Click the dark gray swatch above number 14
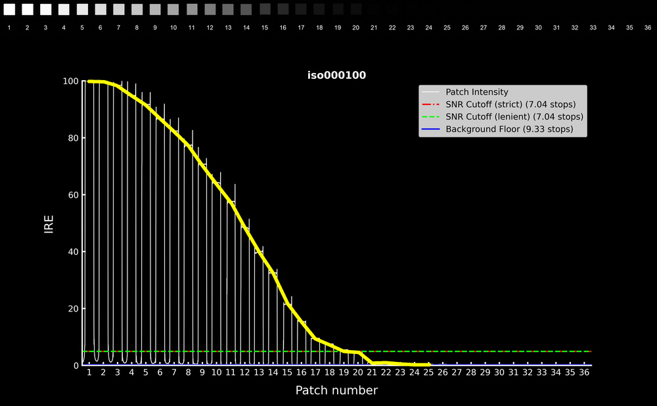 (x=246, y=9)
